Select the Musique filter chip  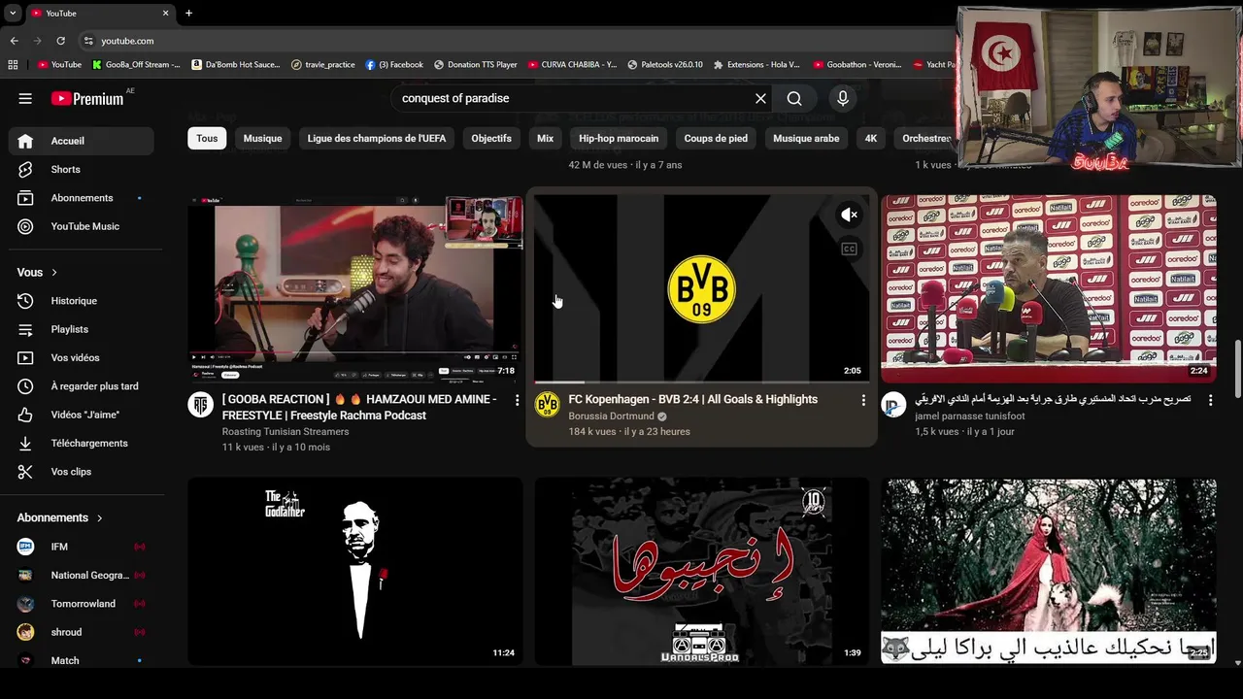pyautogui.click(x=262, y=139)
